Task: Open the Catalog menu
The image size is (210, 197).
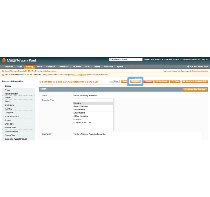Action: pos(30,67)
